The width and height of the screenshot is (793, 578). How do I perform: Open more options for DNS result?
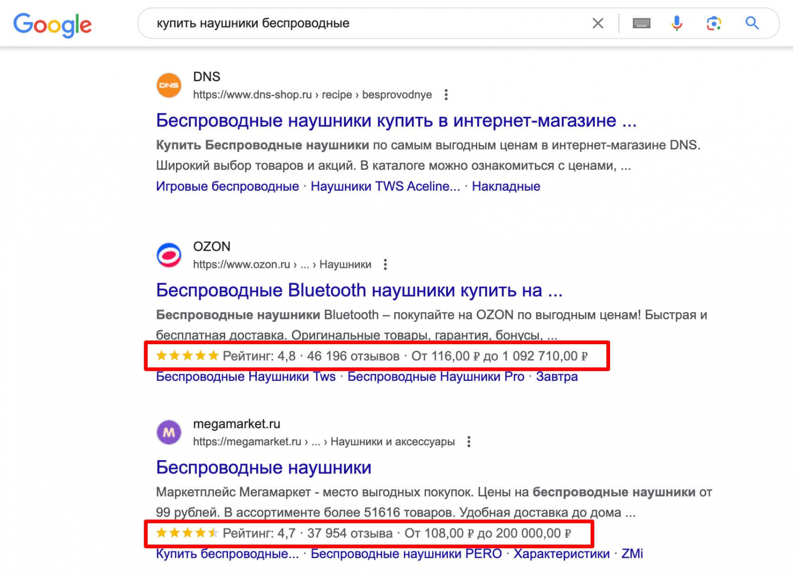pos(446,95)
